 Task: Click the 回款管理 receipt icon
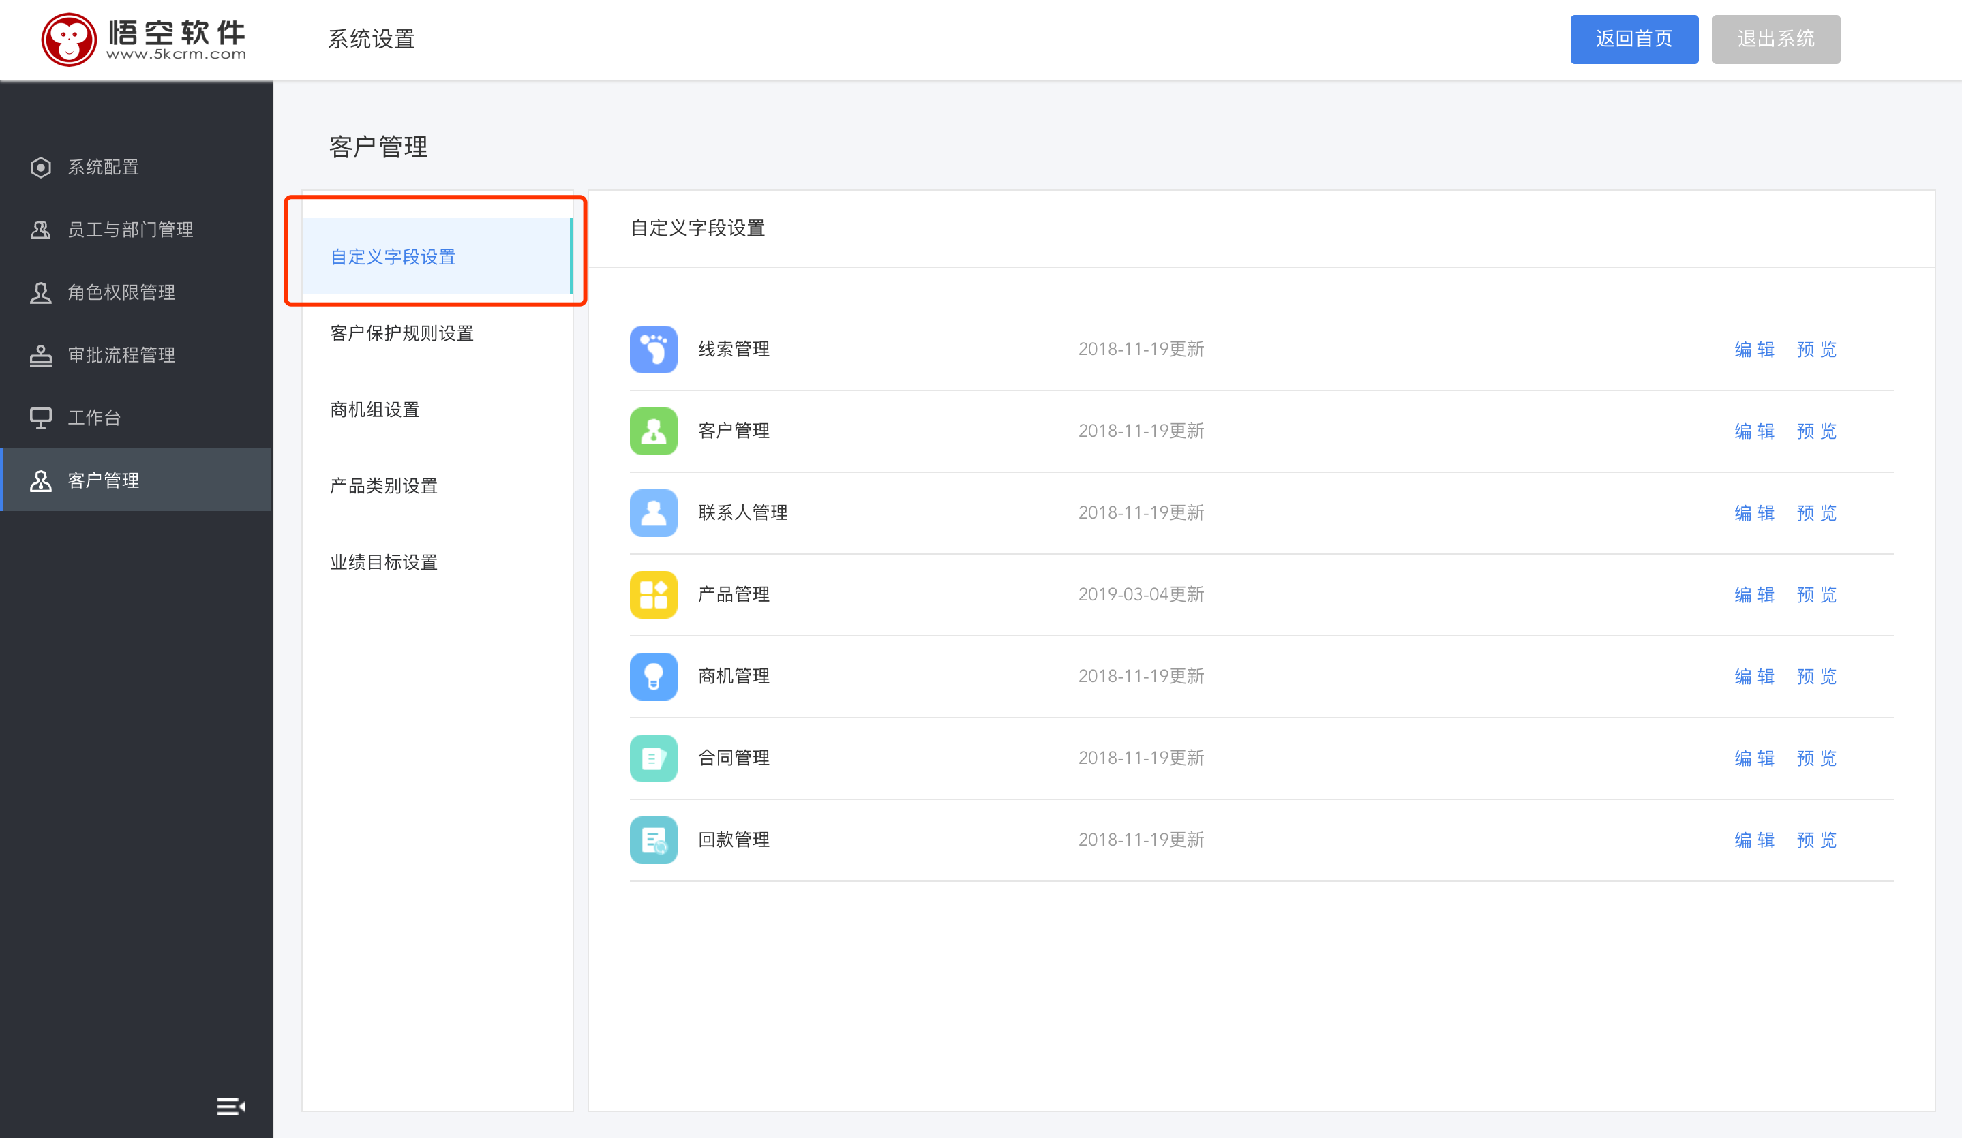(653, 840)
